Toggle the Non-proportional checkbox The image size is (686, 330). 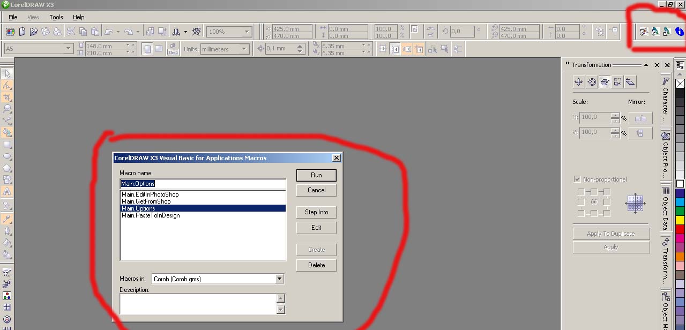(577, 179)
